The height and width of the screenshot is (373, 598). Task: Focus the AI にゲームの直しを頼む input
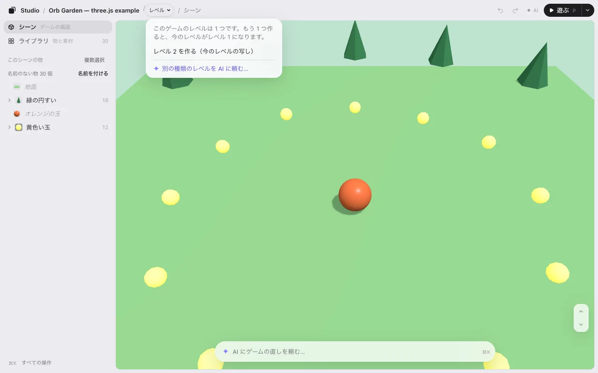355,352
